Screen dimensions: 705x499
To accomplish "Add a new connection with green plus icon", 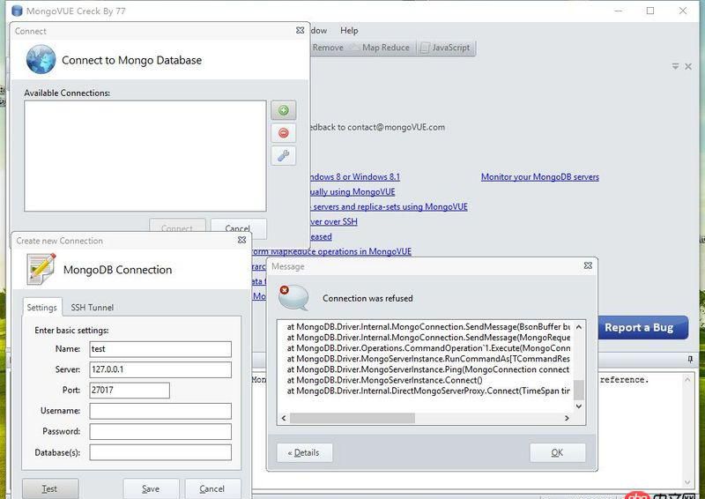I will click(x=283, y=110).
